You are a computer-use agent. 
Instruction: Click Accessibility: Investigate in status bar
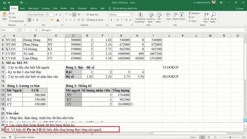[24, 137]
